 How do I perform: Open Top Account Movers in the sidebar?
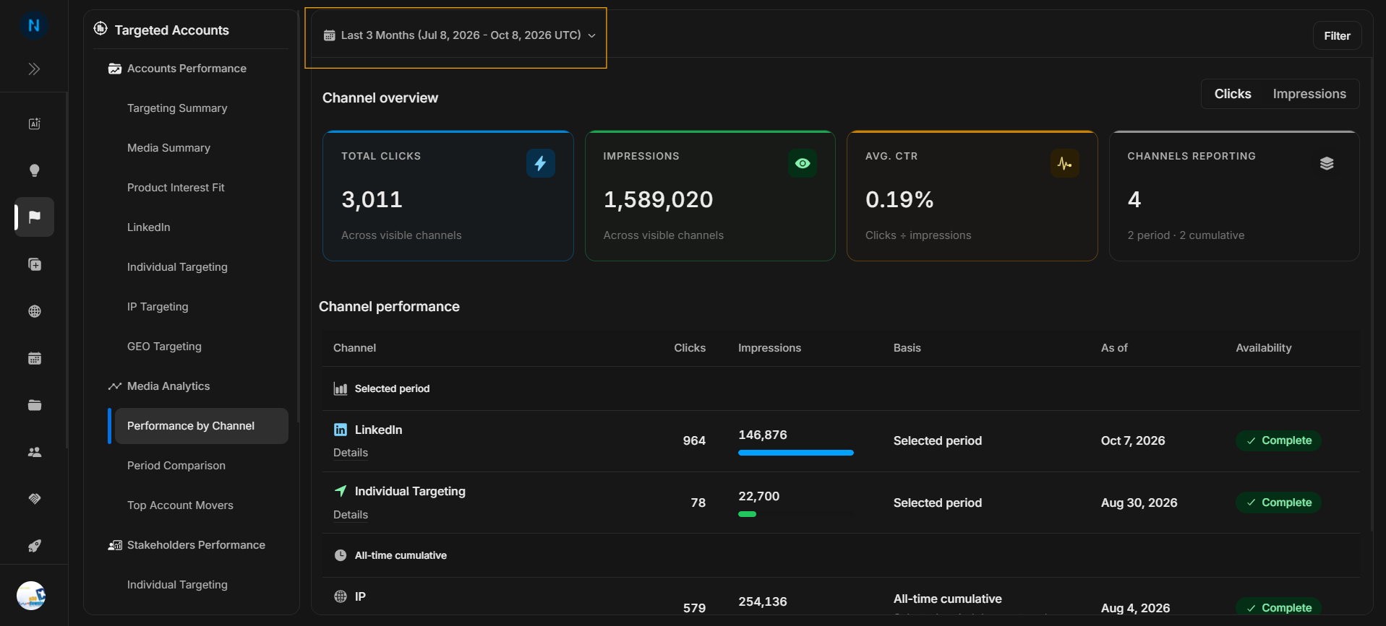[180, 505]
